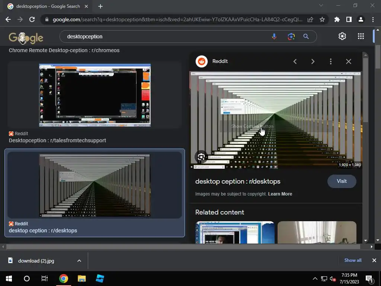Click the address bar URL
381x286 pixels.
177,19
